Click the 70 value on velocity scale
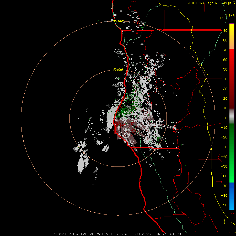The height and width of the screenshot is (236, 236). 225,50
